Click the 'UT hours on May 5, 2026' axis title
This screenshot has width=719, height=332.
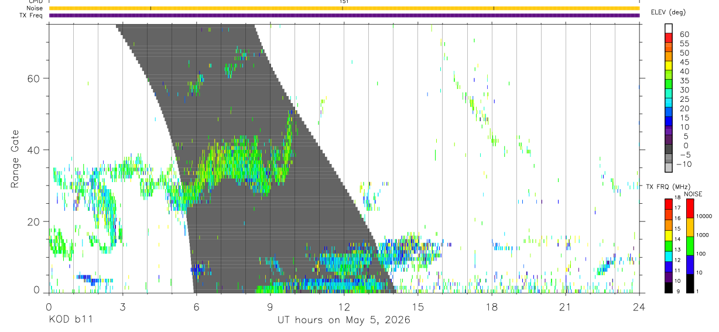(x=344, y=320)
